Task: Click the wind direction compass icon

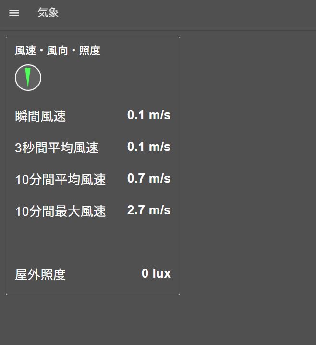Action: coord(28,77)
